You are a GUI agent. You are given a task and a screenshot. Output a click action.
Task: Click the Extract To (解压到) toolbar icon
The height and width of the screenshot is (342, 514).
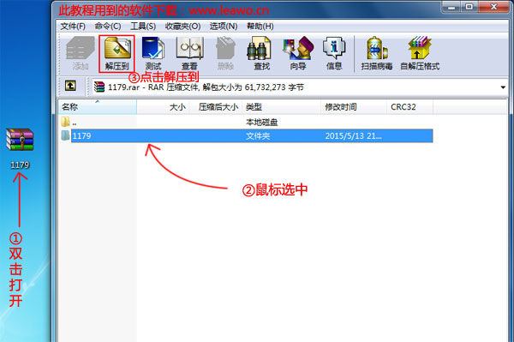[x=117, y=54]
